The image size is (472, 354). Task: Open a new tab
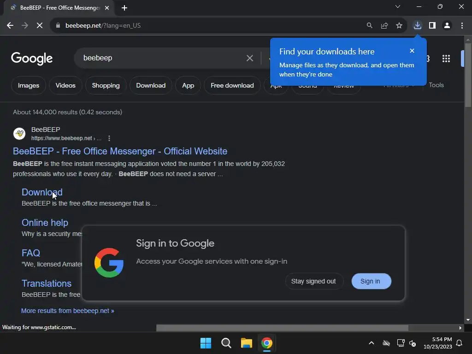pyautogui.click(x=124, y=8)
